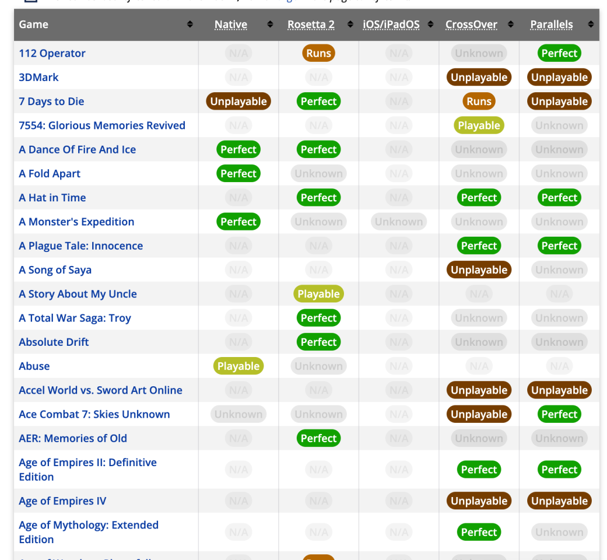The height and width of the screenshot is (560, 607).
Task: Click iOS/iPadOS Unknown badge for A Monster's Expedition
Action: 398,222
